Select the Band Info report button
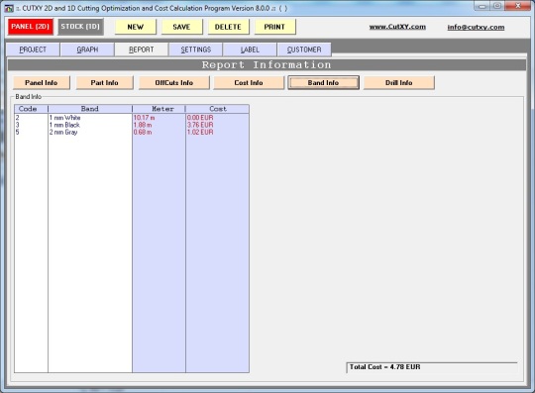Image resolution: width=535 pixels, height=393 pixels. [x=323, y=83]
